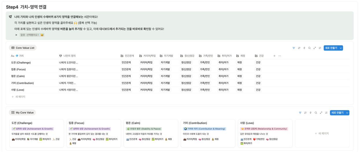Click '새 페이지' below the table rows

(x=19, y=97)
